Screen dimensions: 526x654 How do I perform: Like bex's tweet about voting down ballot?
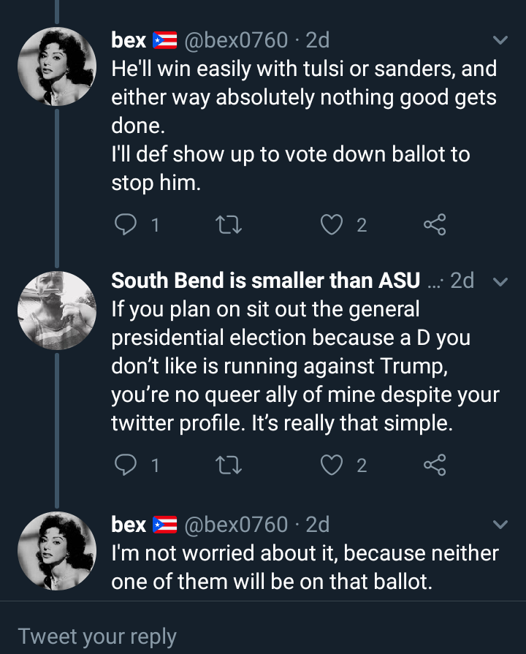pos(332,225)
